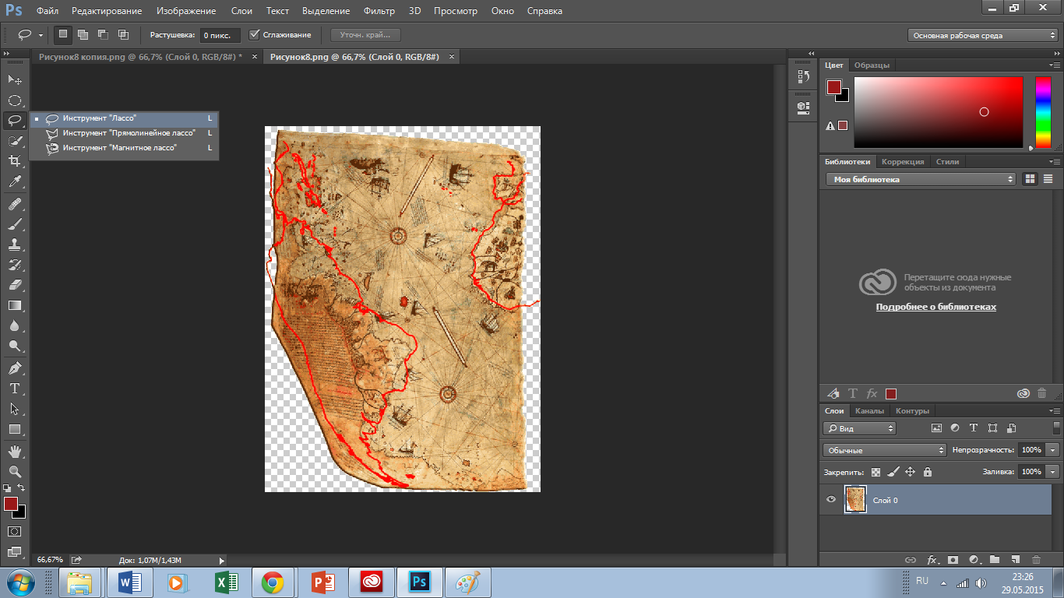Switch to the Коррекция tab
Image resolution: width=1064 pixels, height=598 pixels.
coord(903,161)
